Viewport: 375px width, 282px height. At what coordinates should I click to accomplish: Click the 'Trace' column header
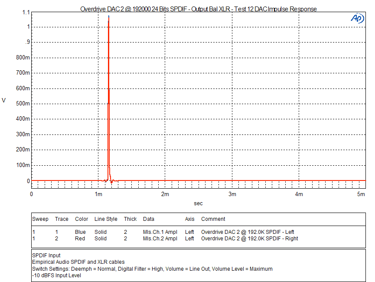click(62, 219)
